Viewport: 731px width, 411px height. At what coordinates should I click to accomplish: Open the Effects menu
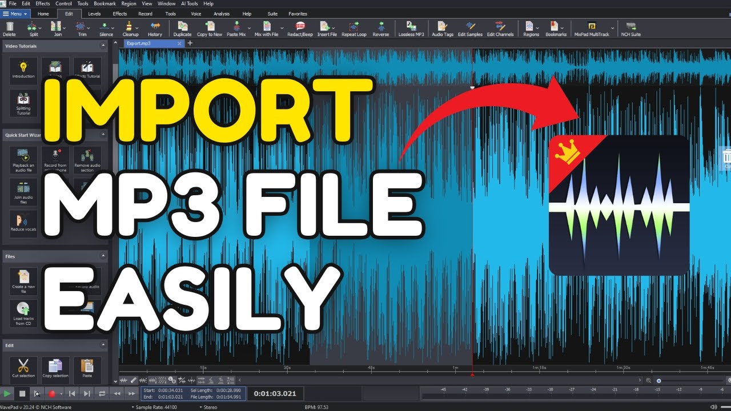[43, 3]
